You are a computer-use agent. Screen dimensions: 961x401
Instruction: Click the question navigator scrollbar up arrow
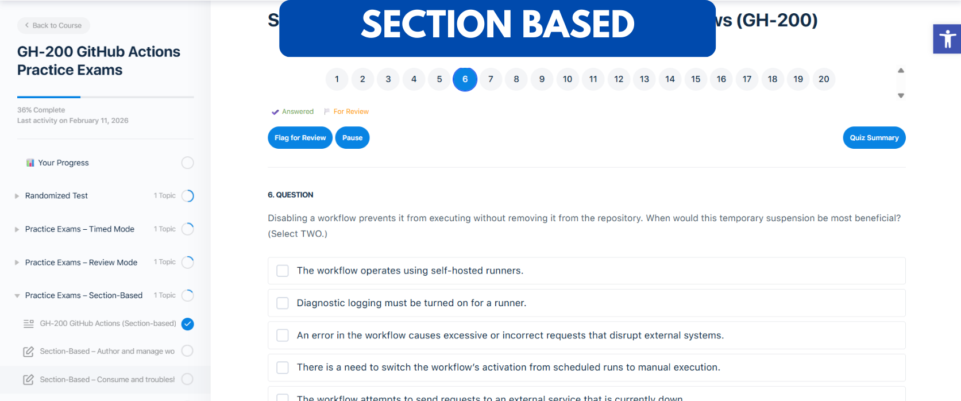click(901, 70)
